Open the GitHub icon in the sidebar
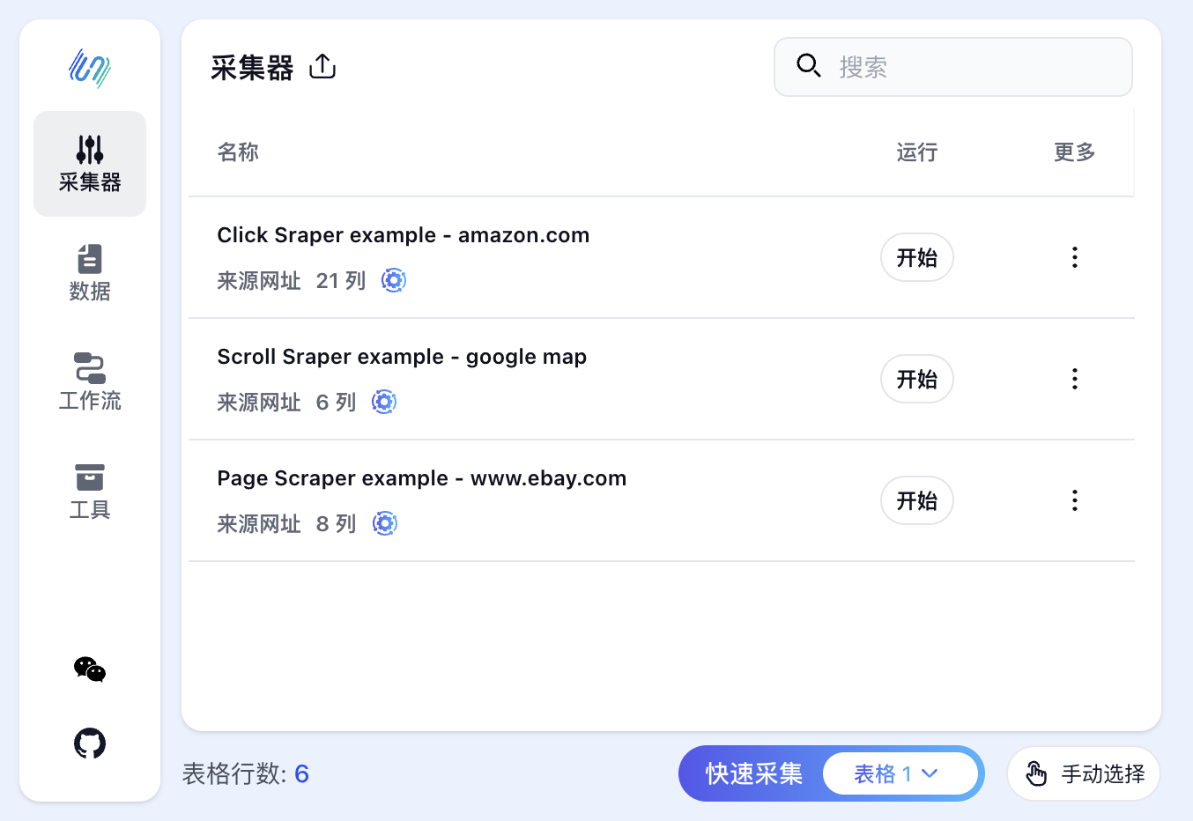1193x821 pixels. (x=89, y=743)
